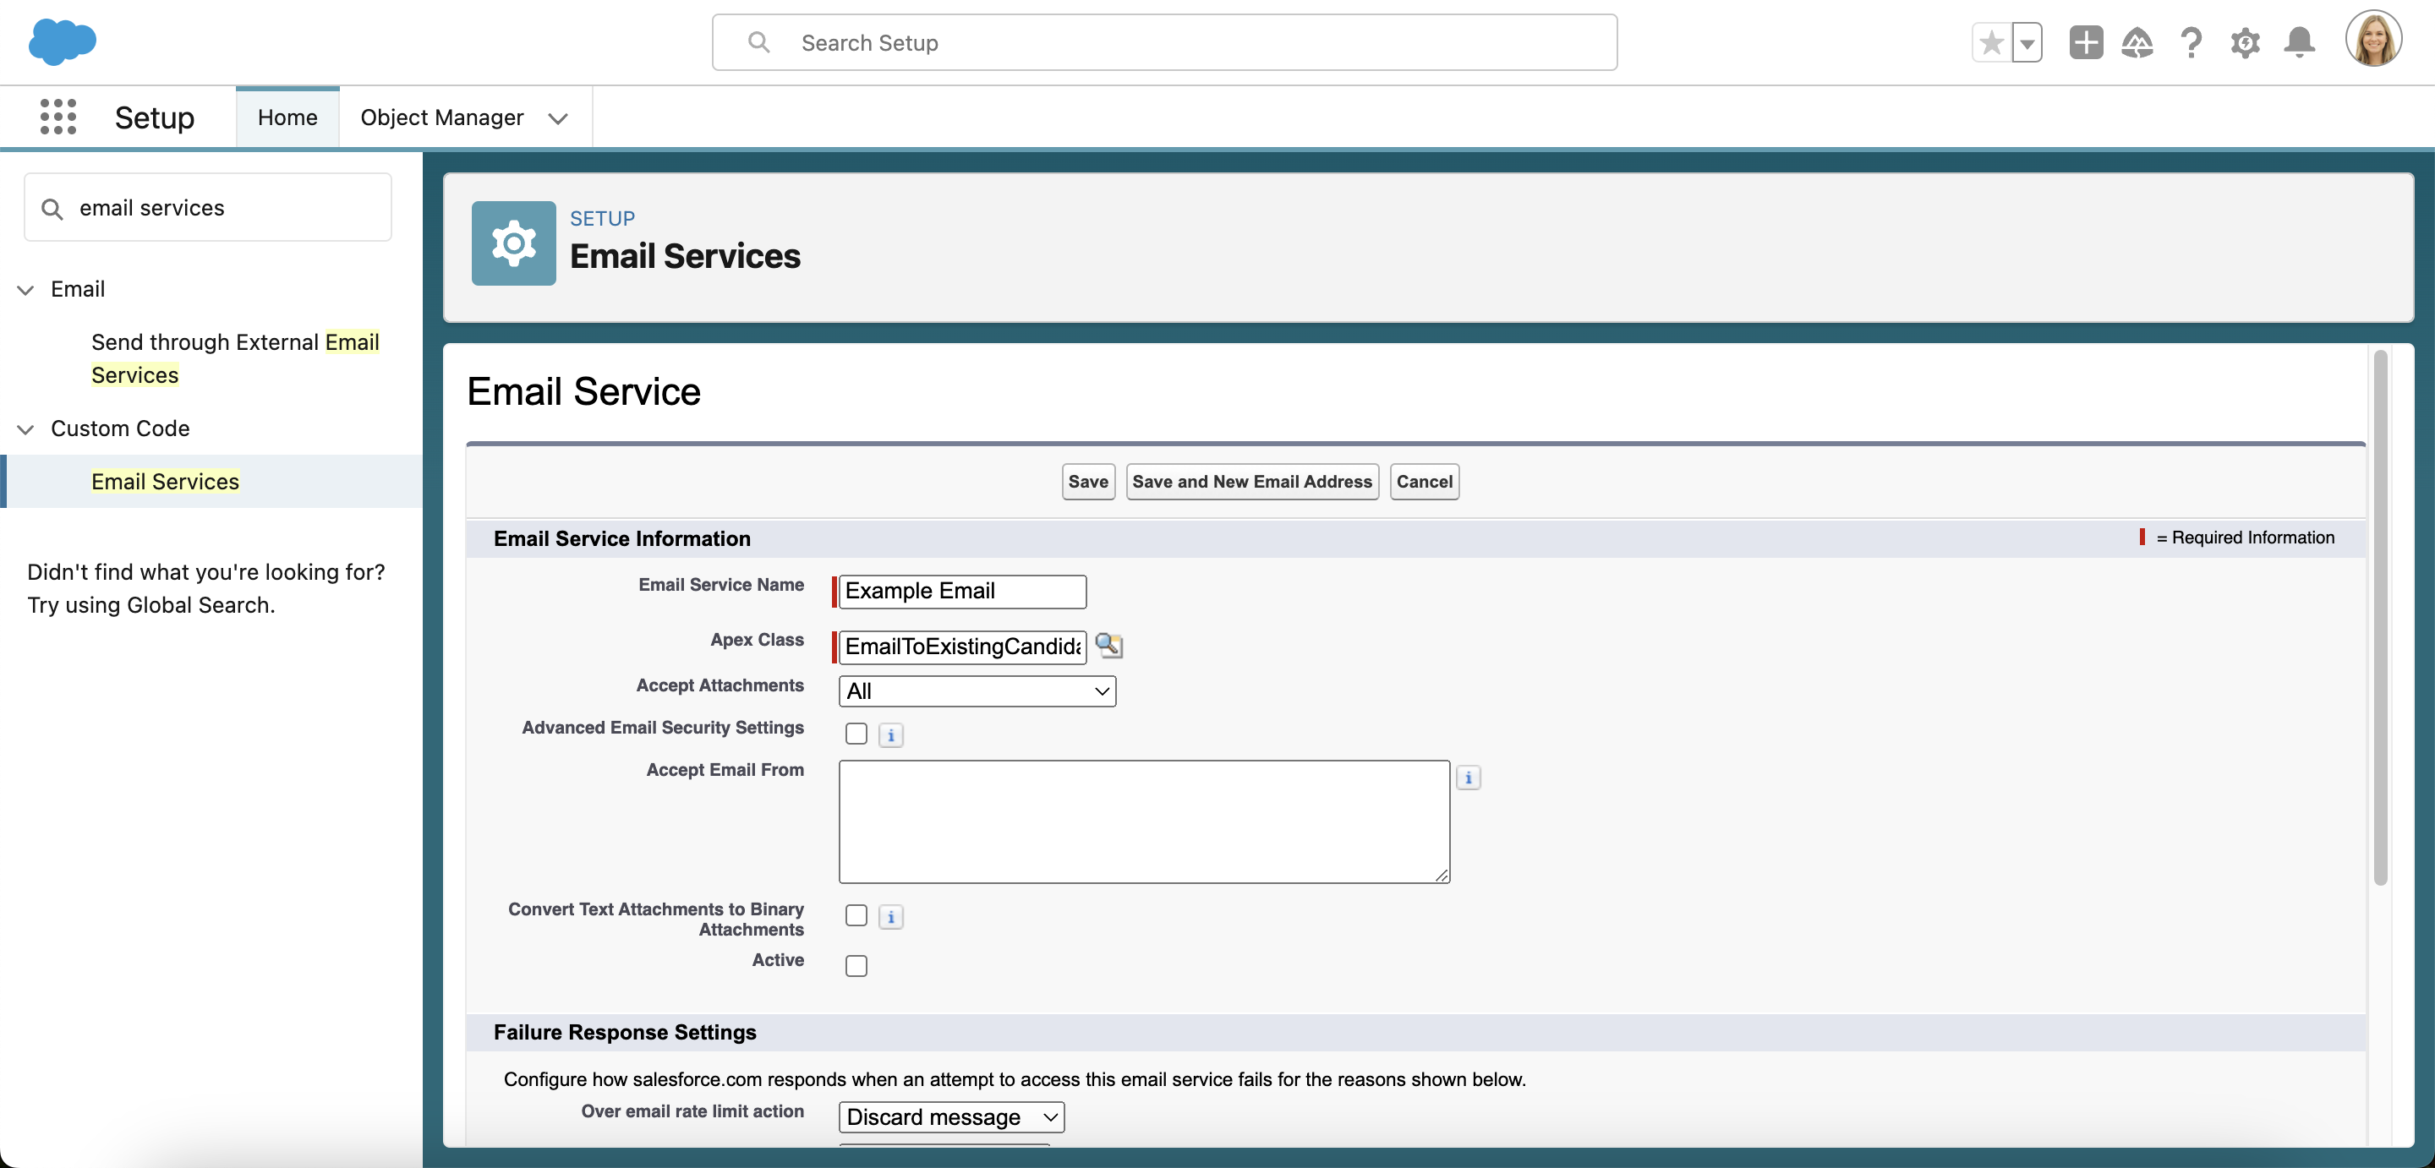
Task: Click the Email Service Name input field
Action: pos(960,590)
